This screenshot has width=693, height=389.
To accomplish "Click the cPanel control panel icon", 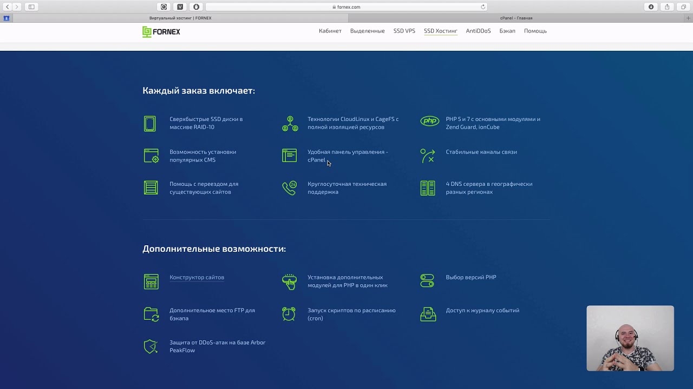I will (x=290, y=156).
